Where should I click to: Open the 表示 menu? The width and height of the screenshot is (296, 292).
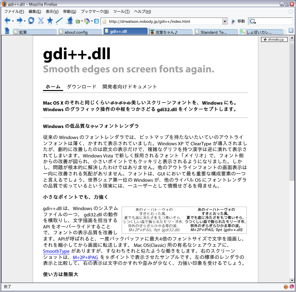(52, 12)
